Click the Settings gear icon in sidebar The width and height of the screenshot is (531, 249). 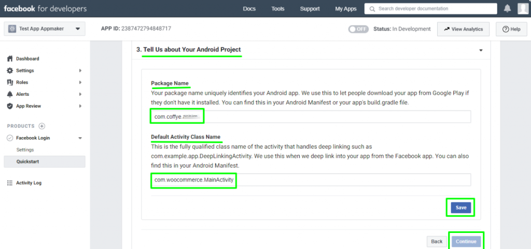(x=10, y=70)
